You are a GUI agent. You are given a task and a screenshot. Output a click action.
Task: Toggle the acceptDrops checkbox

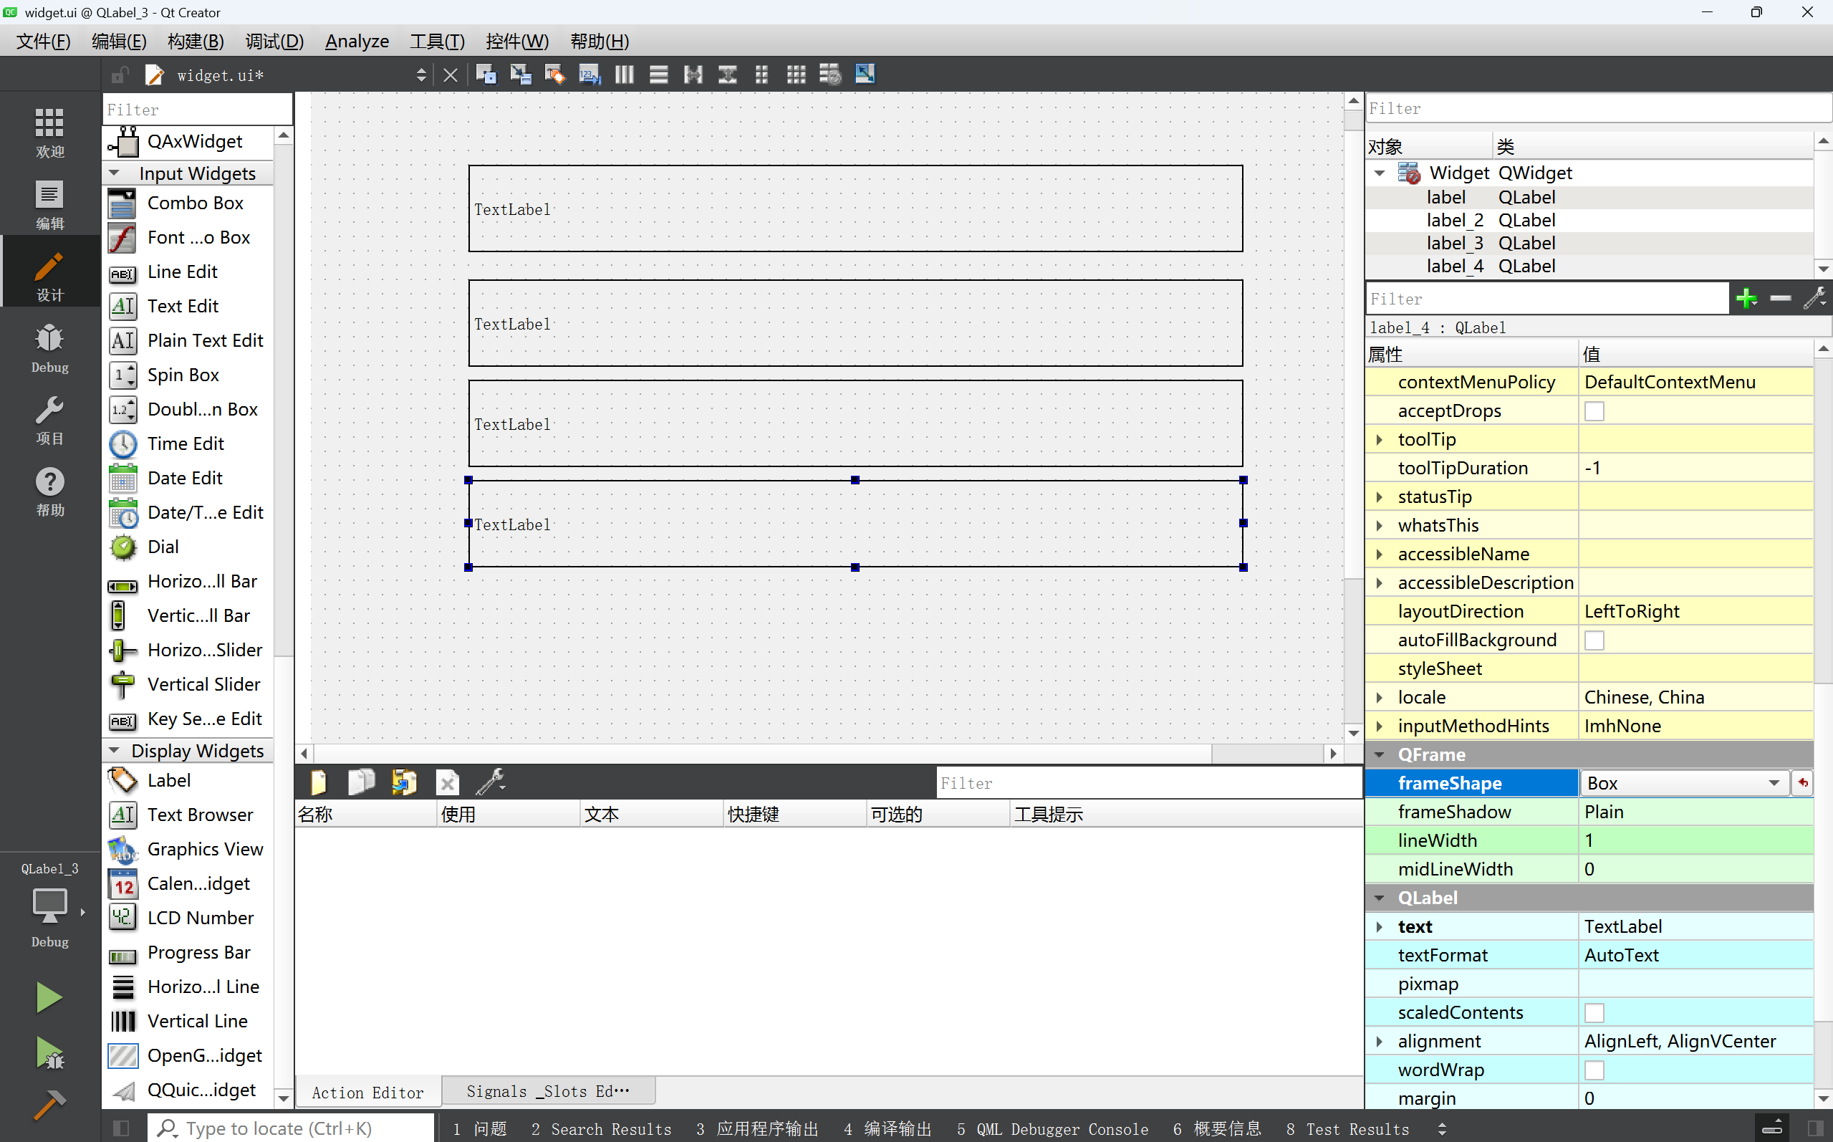[x=1594, y=411]
